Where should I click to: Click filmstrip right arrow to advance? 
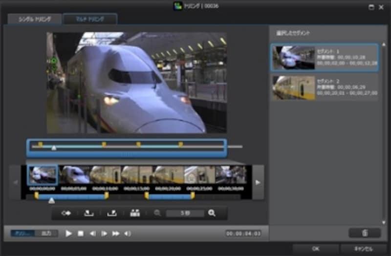point(258,182)
